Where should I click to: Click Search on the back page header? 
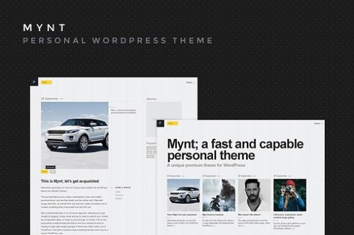190,82
